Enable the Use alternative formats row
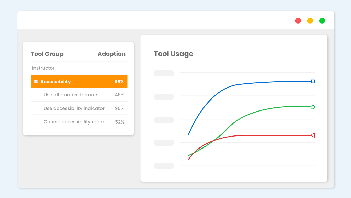 pos(71,95)
